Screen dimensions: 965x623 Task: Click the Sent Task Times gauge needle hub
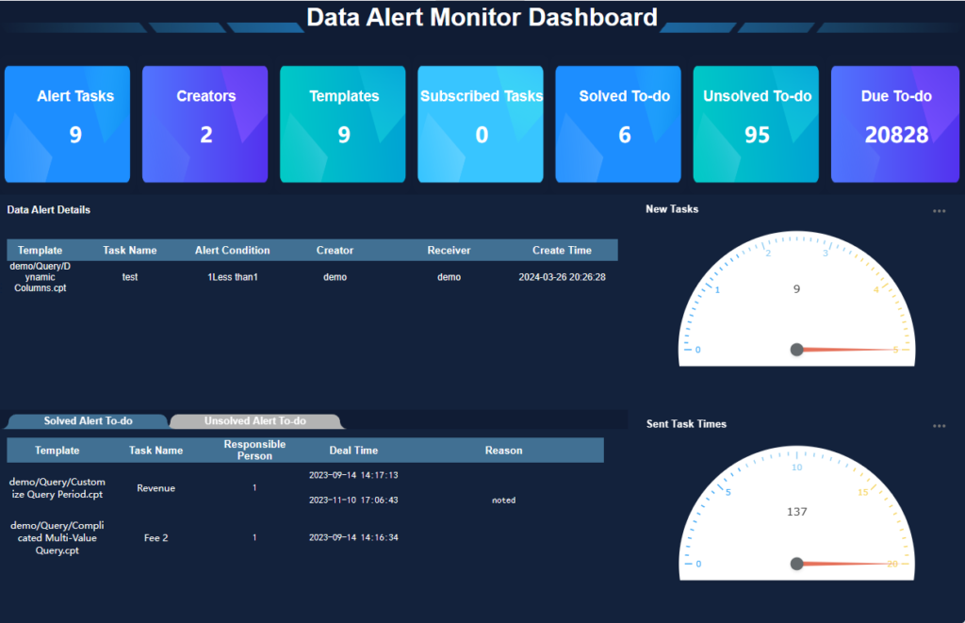tap(796, 564)
